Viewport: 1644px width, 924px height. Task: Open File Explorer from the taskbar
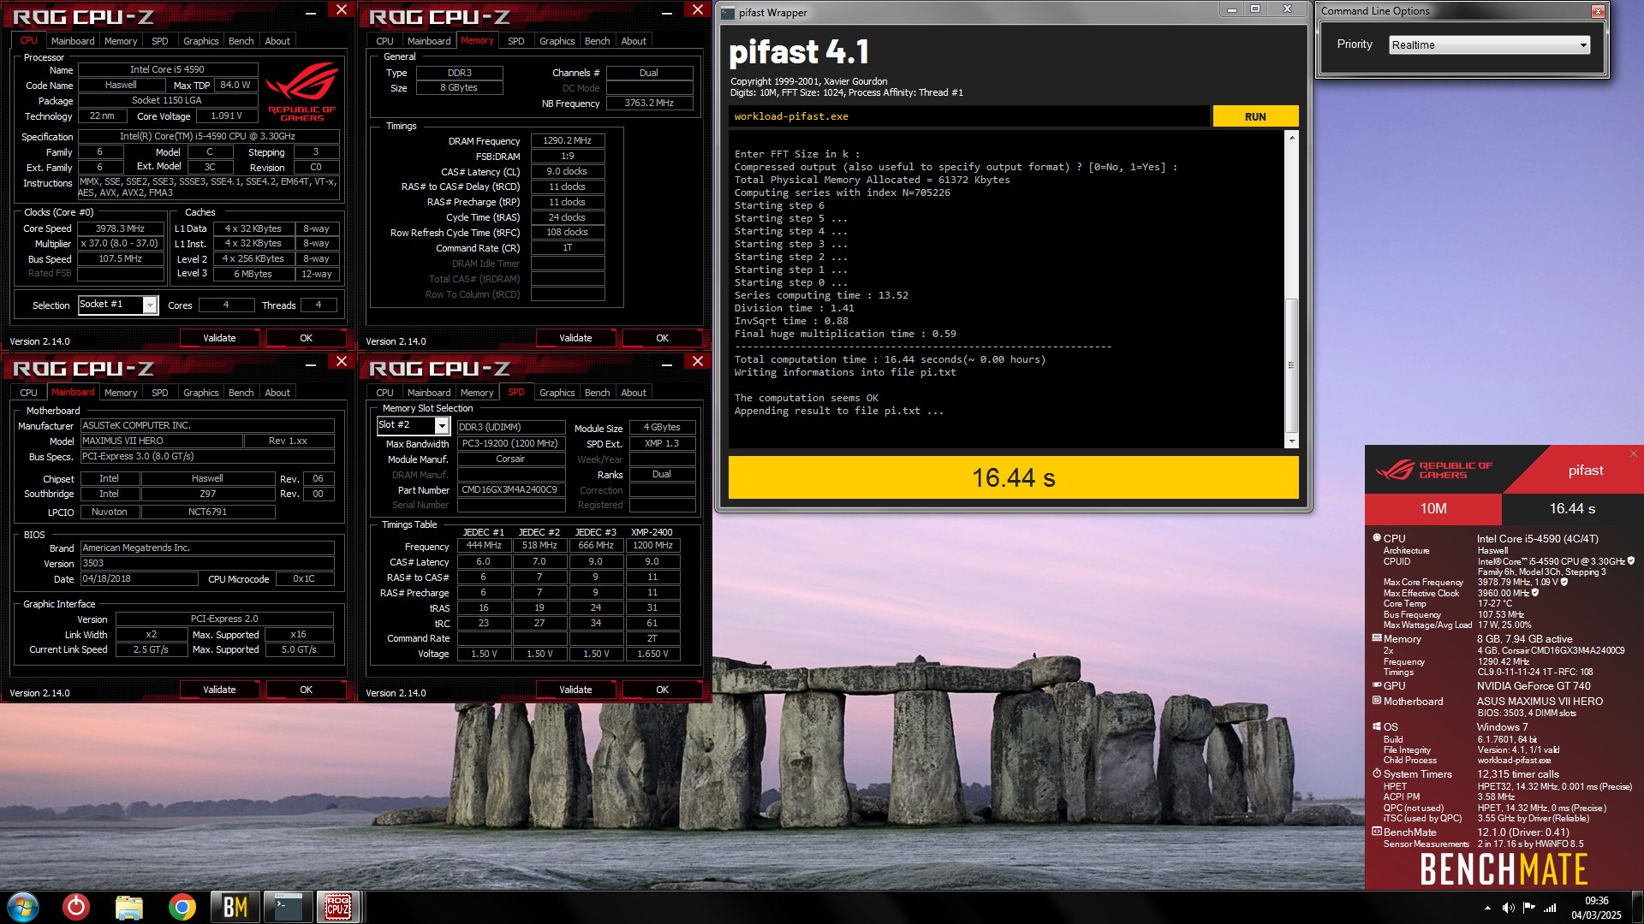(x=128, y=906)
